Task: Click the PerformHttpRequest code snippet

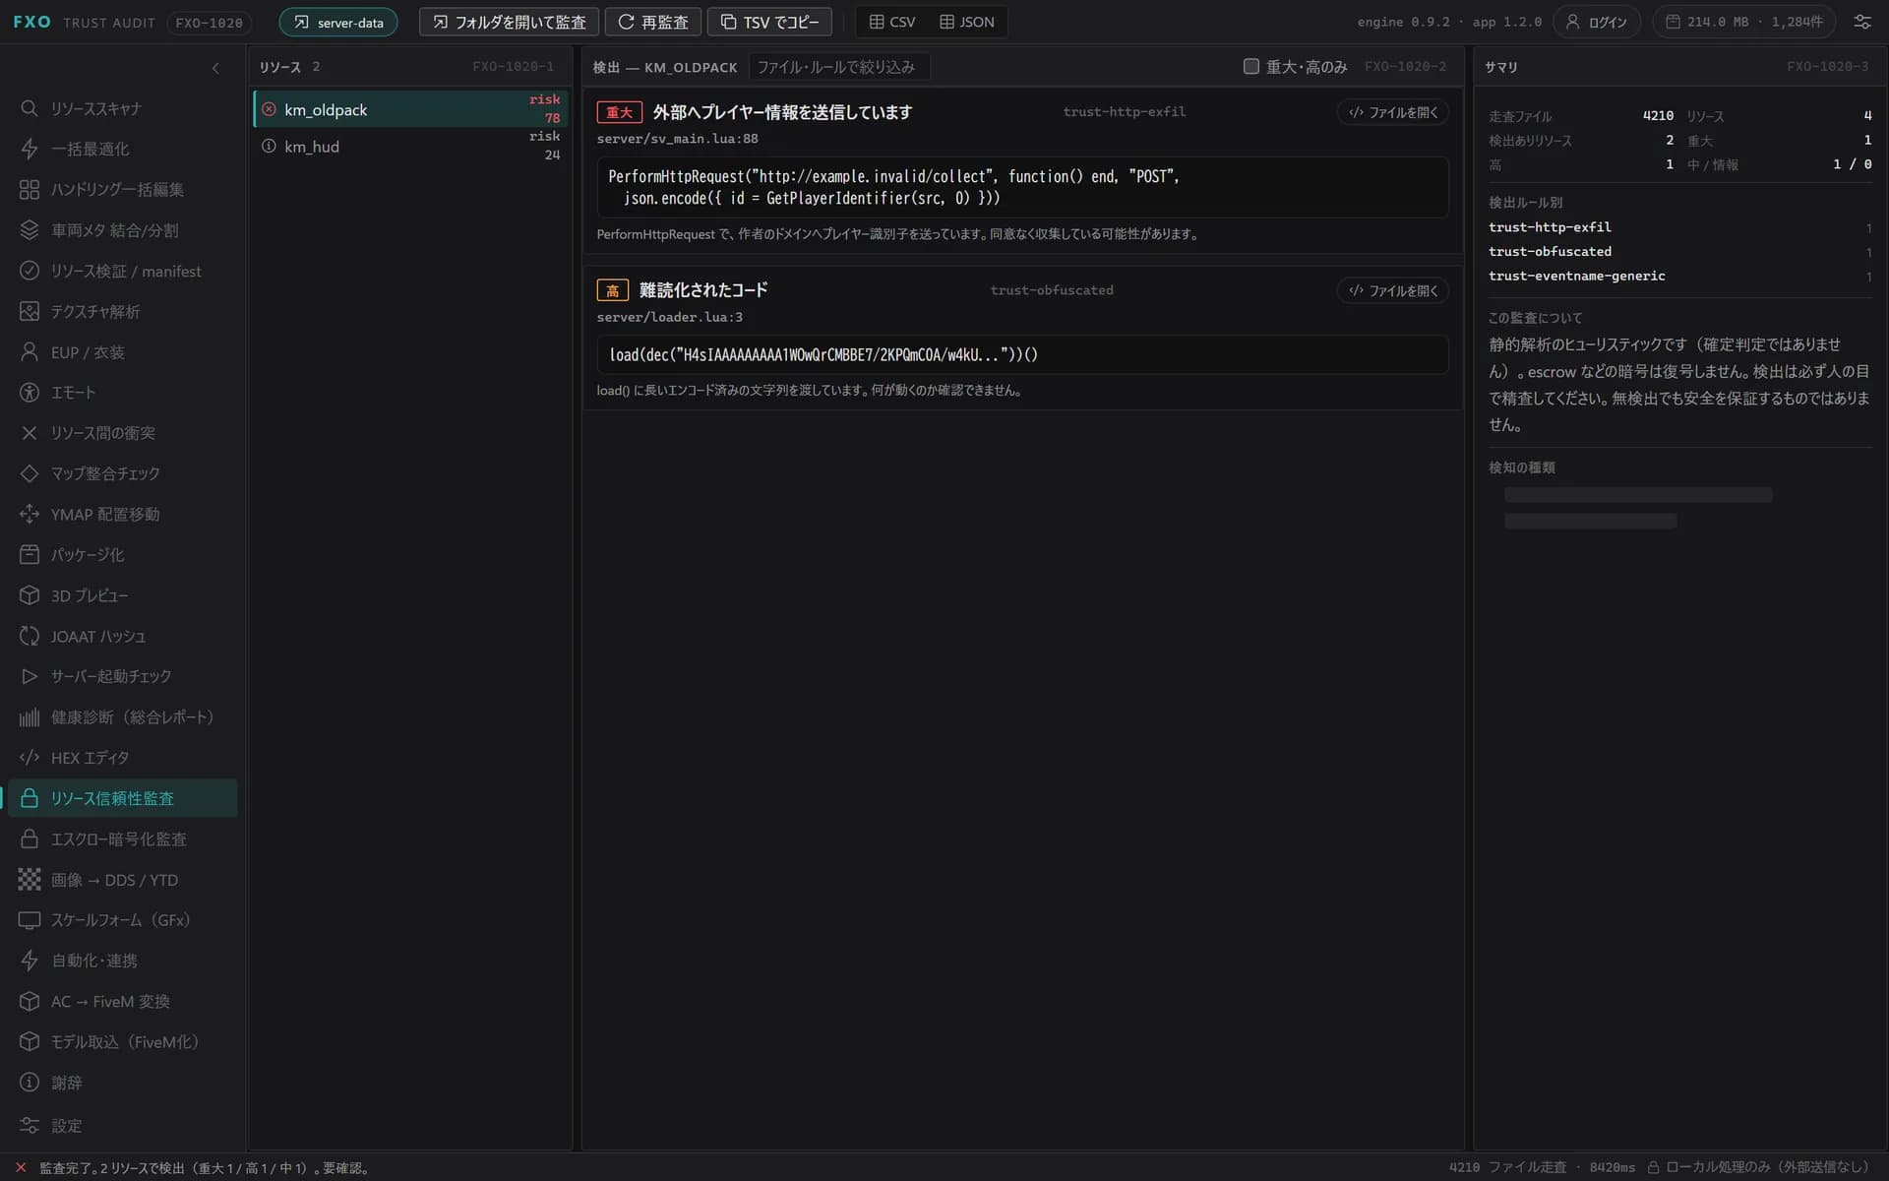Action: tap(1022, 187)
